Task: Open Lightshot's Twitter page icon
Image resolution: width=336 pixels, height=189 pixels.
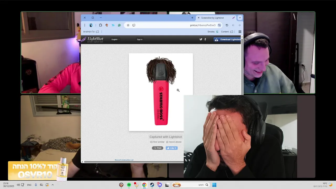Action: pos(201,39)
